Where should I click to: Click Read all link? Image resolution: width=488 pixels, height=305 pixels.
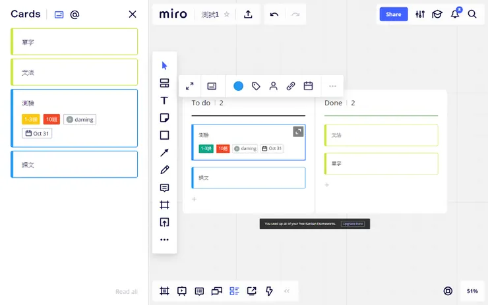coord(127,292)
